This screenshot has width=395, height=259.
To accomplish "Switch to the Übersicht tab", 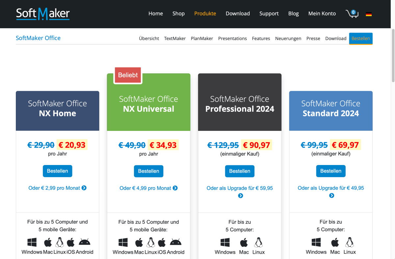I will pyautogui.click(x=149, y=38).
